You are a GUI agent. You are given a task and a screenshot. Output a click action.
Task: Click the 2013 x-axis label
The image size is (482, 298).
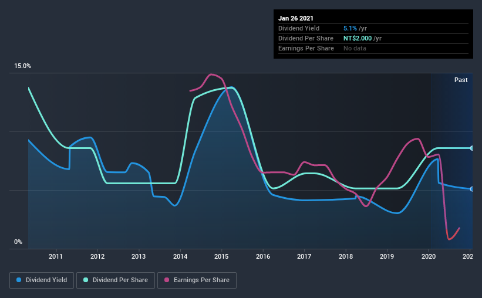click(139, 256)
